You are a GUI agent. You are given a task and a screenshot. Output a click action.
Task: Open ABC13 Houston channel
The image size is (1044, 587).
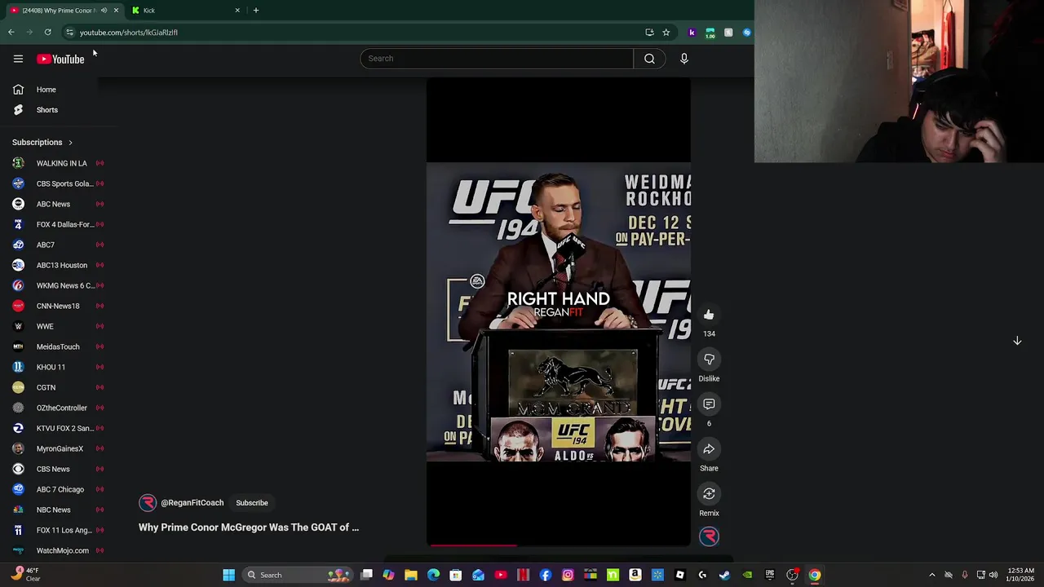(57, 265)
